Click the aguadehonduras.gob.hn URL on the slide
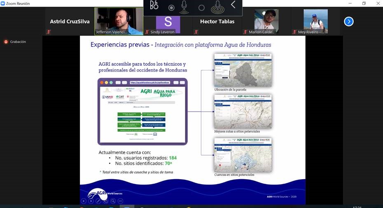 150,83
